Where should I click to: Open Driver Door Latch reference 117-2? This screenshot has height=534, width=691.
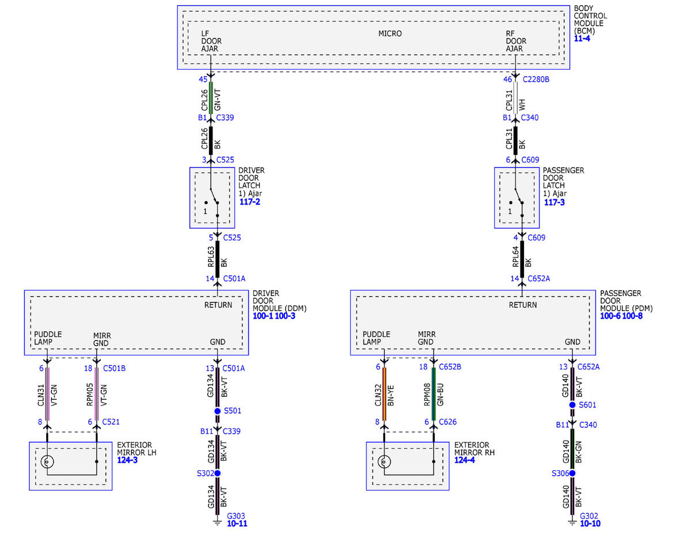[x=250, y=202]
